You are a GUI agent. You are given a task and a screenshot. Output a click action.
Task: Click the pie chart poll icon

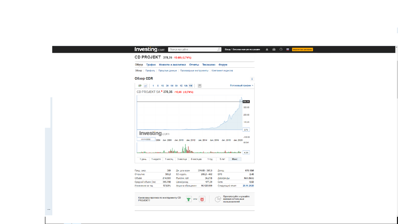pos(218,199)
